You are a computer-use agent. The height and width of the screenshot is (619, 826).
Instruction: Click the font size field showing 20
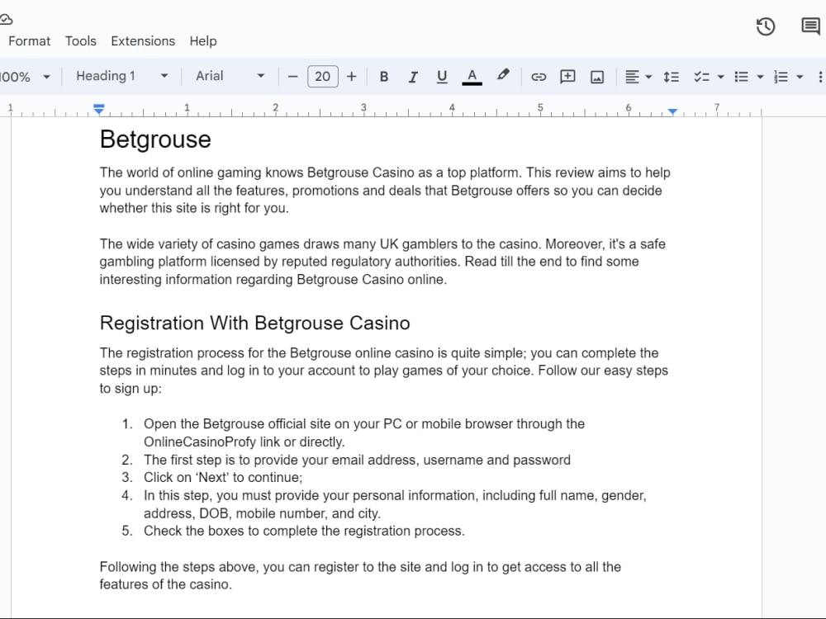click(322, 77)
